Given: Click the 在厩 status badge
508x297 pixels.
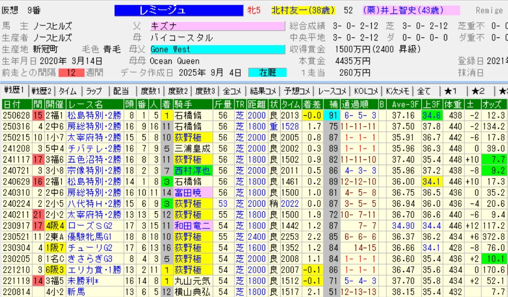Looking at the screenshot, I should (x=267, y=73).
